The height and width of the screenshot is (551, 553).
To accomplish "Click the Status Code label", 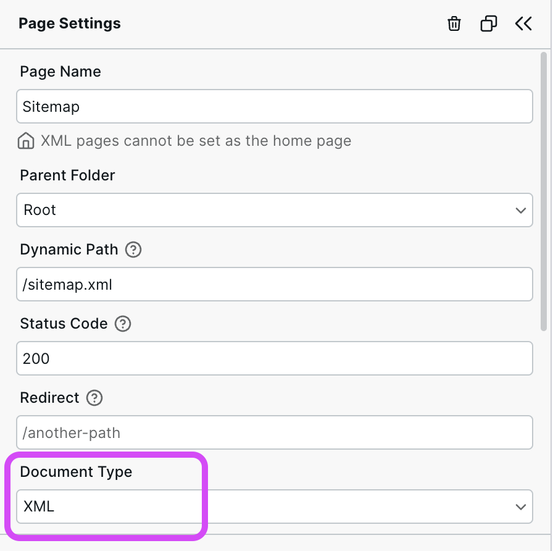I will [x=64, y=324].
